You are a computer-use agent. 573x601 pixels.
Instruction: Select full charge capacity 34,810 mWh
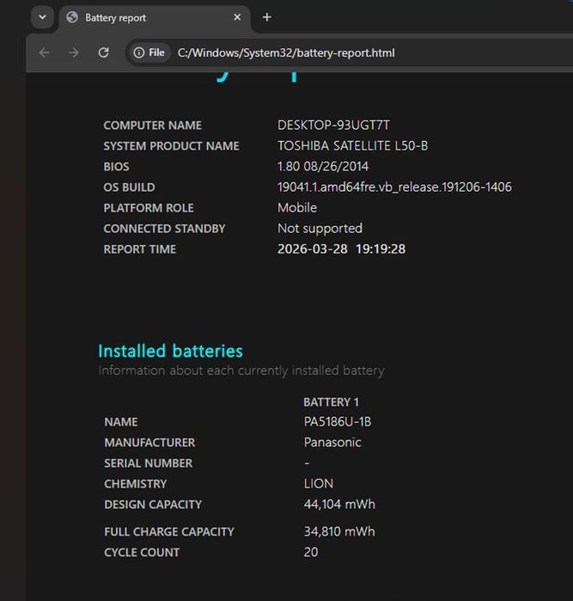[x=339, y=531]
